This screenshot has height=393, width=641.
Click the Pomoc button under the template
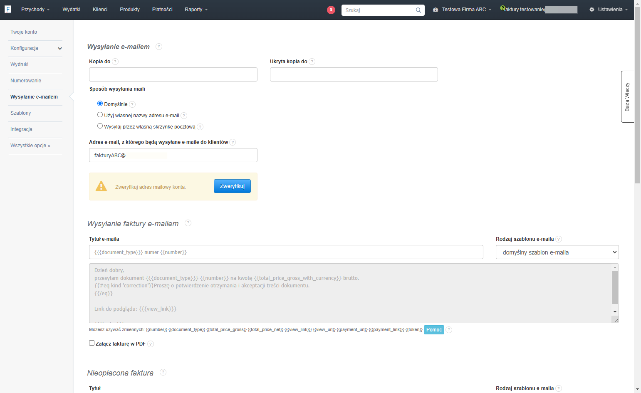click(x=434, y=330)
